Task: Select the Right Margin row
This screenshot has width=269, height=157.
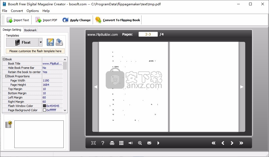Action: pyautogui.click(x=33, y=102)
